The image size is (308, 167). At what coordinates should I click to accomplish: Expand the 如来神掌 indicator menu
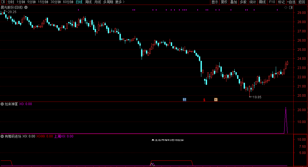[2, 104]
